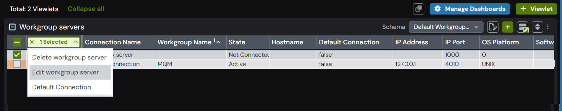This screenshot has width=562, height=112.
Task: Open the Default Workgroup schema dropdown
Action: (x=446, y=27)
